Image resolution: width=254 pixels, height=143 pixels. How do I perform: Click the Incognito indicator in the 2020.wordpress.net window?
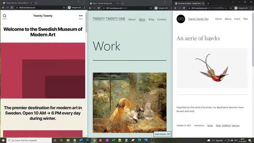pyautogui.click(x=75, y=8)
